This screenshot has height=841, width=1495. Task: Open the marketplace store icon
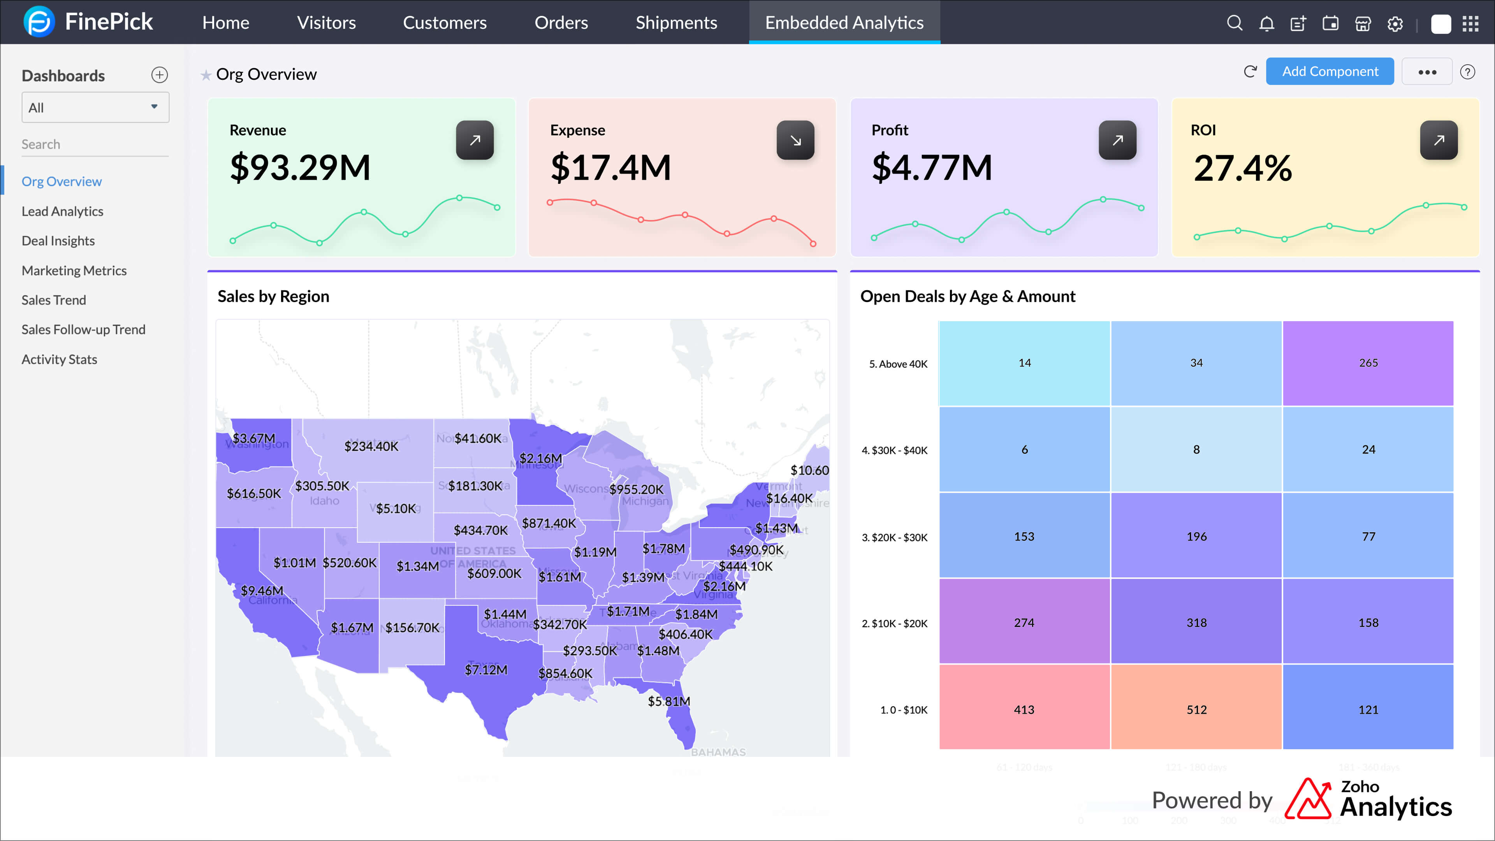tap(1363, 23)
